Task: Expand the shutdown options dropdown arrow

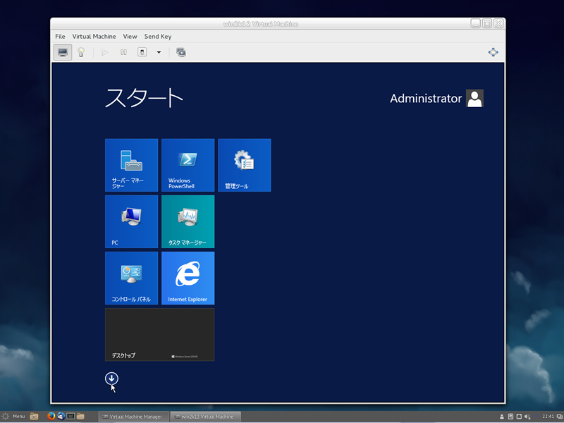Action: click(x=159, y=52)
